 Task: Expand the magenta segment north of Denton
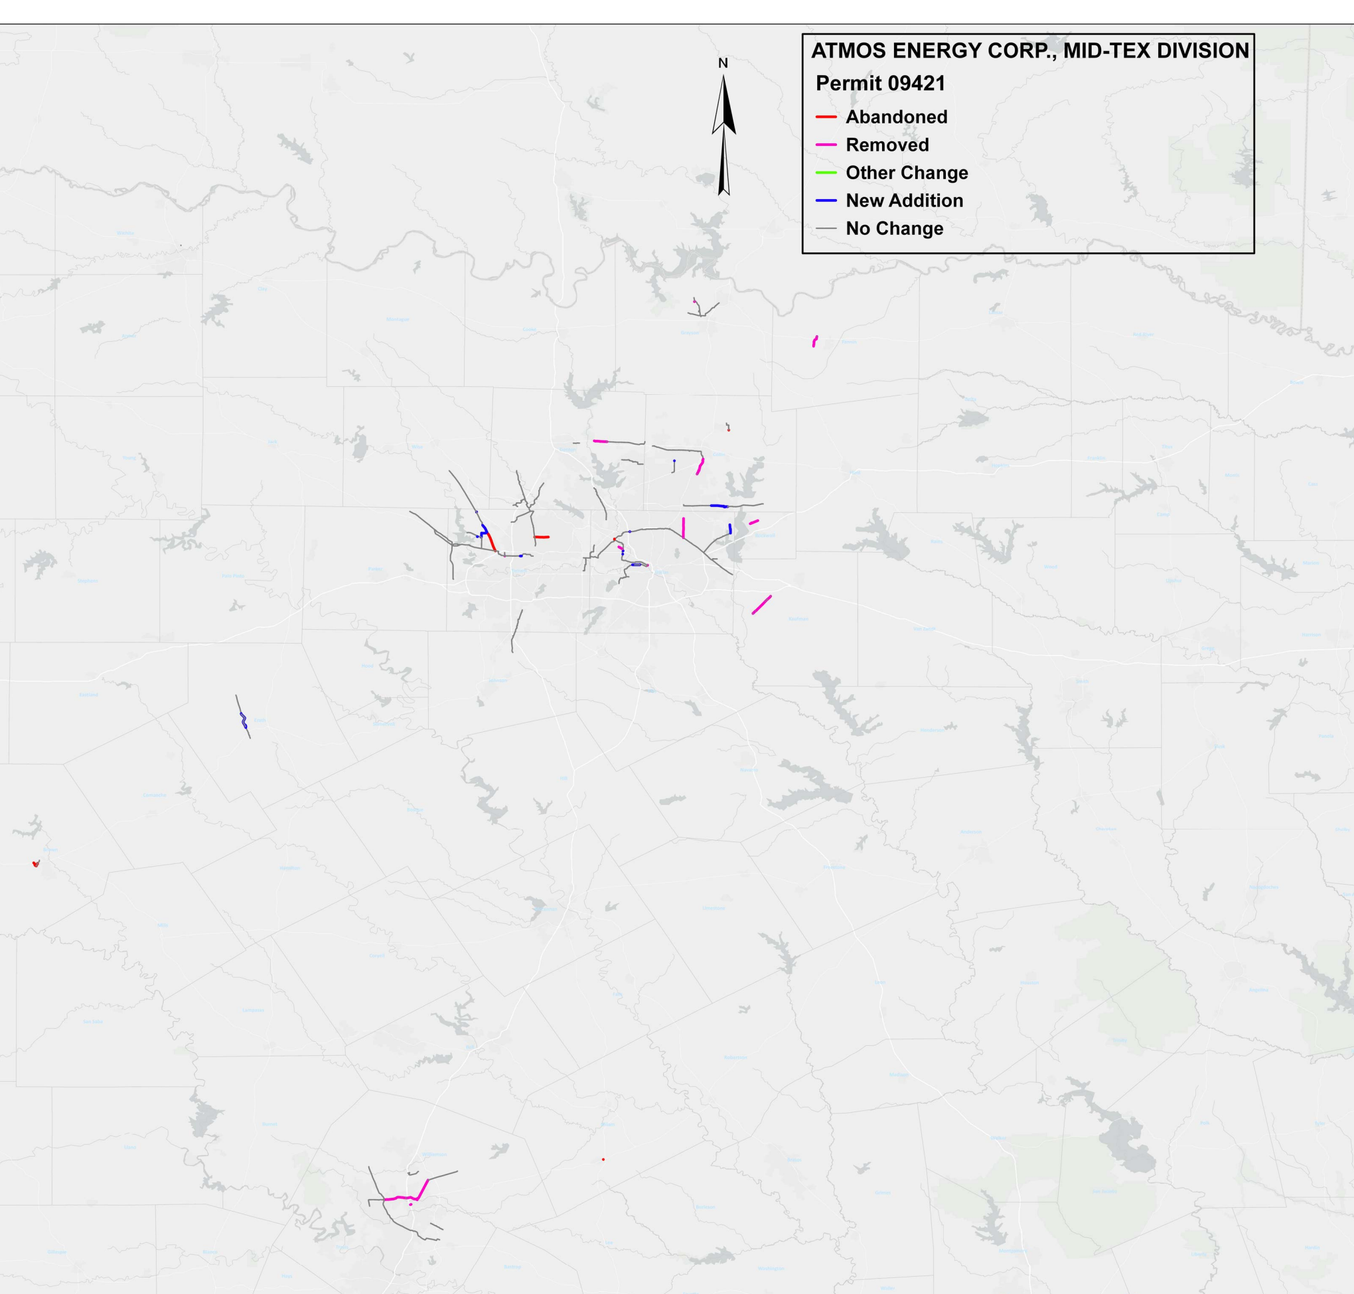tap(602, 440)
